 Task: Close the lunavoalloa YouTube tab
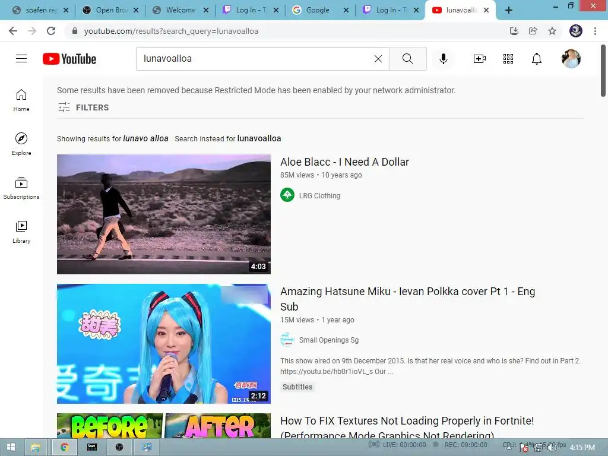coord(486,10)
